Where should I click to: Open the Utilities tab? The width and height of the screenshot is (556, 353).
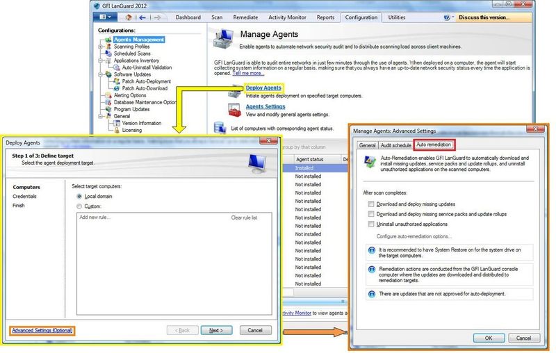point(396,17)
